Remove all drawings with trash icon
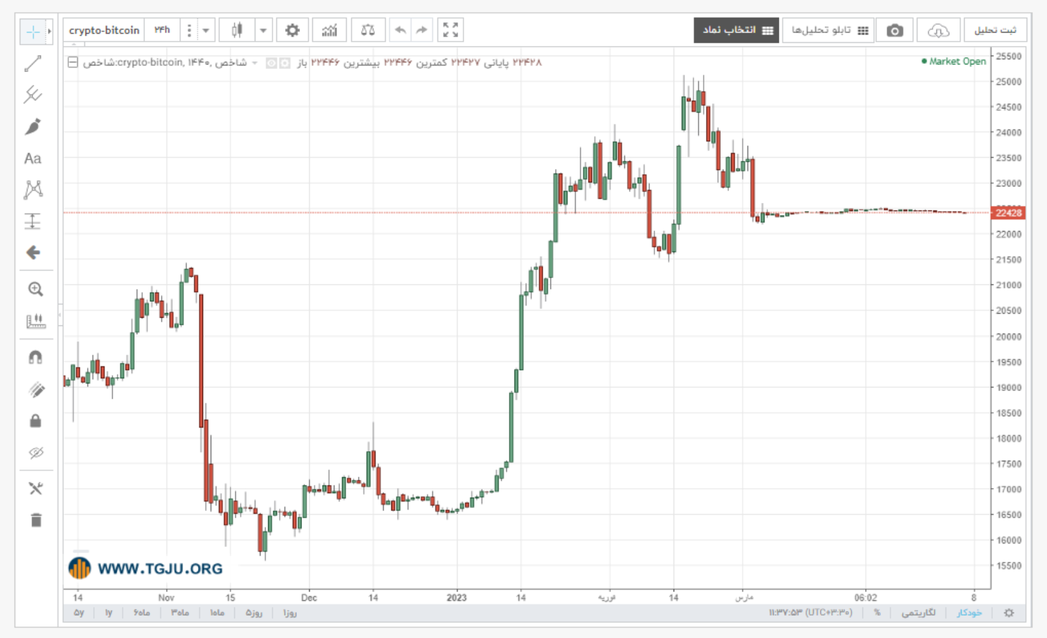1047x638 pixels. (x=36, y=521)
